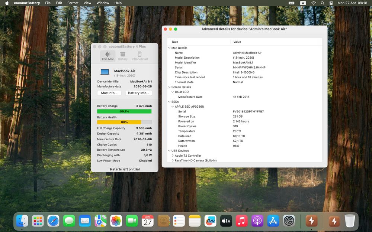Open the Messages app in the dock
The width and height of the screenshot is (372, 232).
pos(69,221)
